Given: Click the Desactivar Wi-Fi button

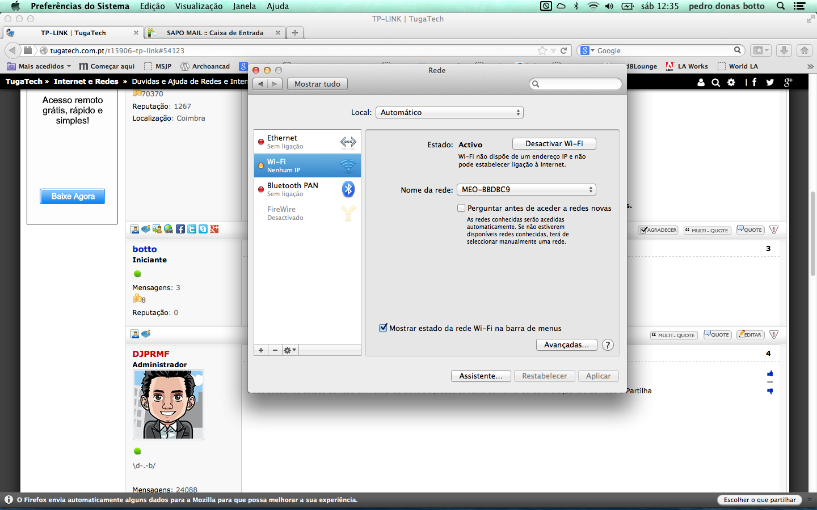Looking at the screenshot, I should (554, 144).
